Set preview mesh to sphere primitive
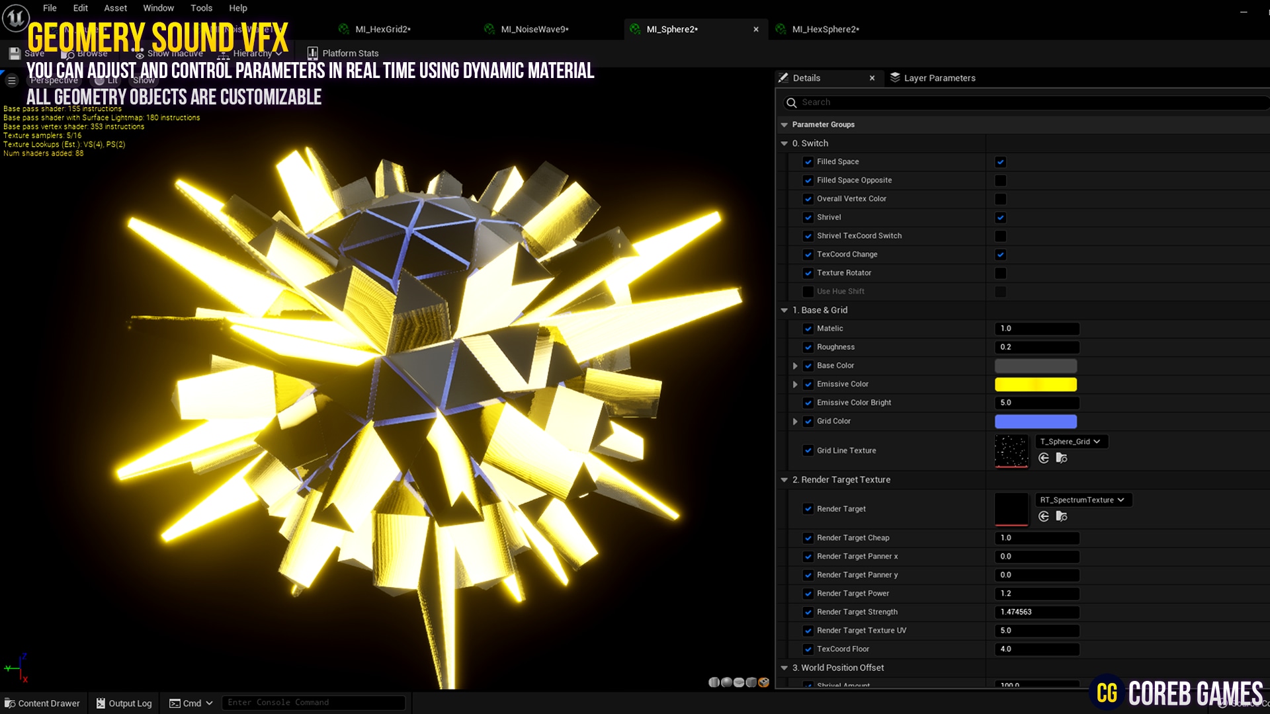Screen dimensions: 1270x714 click(726, 682)
